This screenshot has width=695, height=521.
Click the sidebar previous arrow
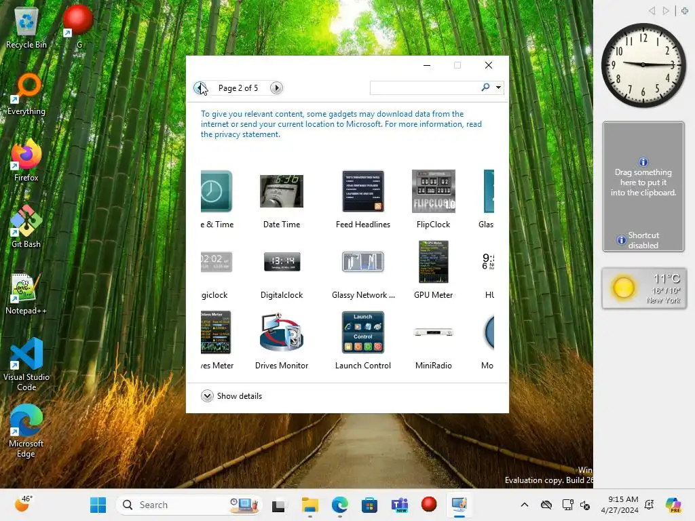tap(652, 11)
